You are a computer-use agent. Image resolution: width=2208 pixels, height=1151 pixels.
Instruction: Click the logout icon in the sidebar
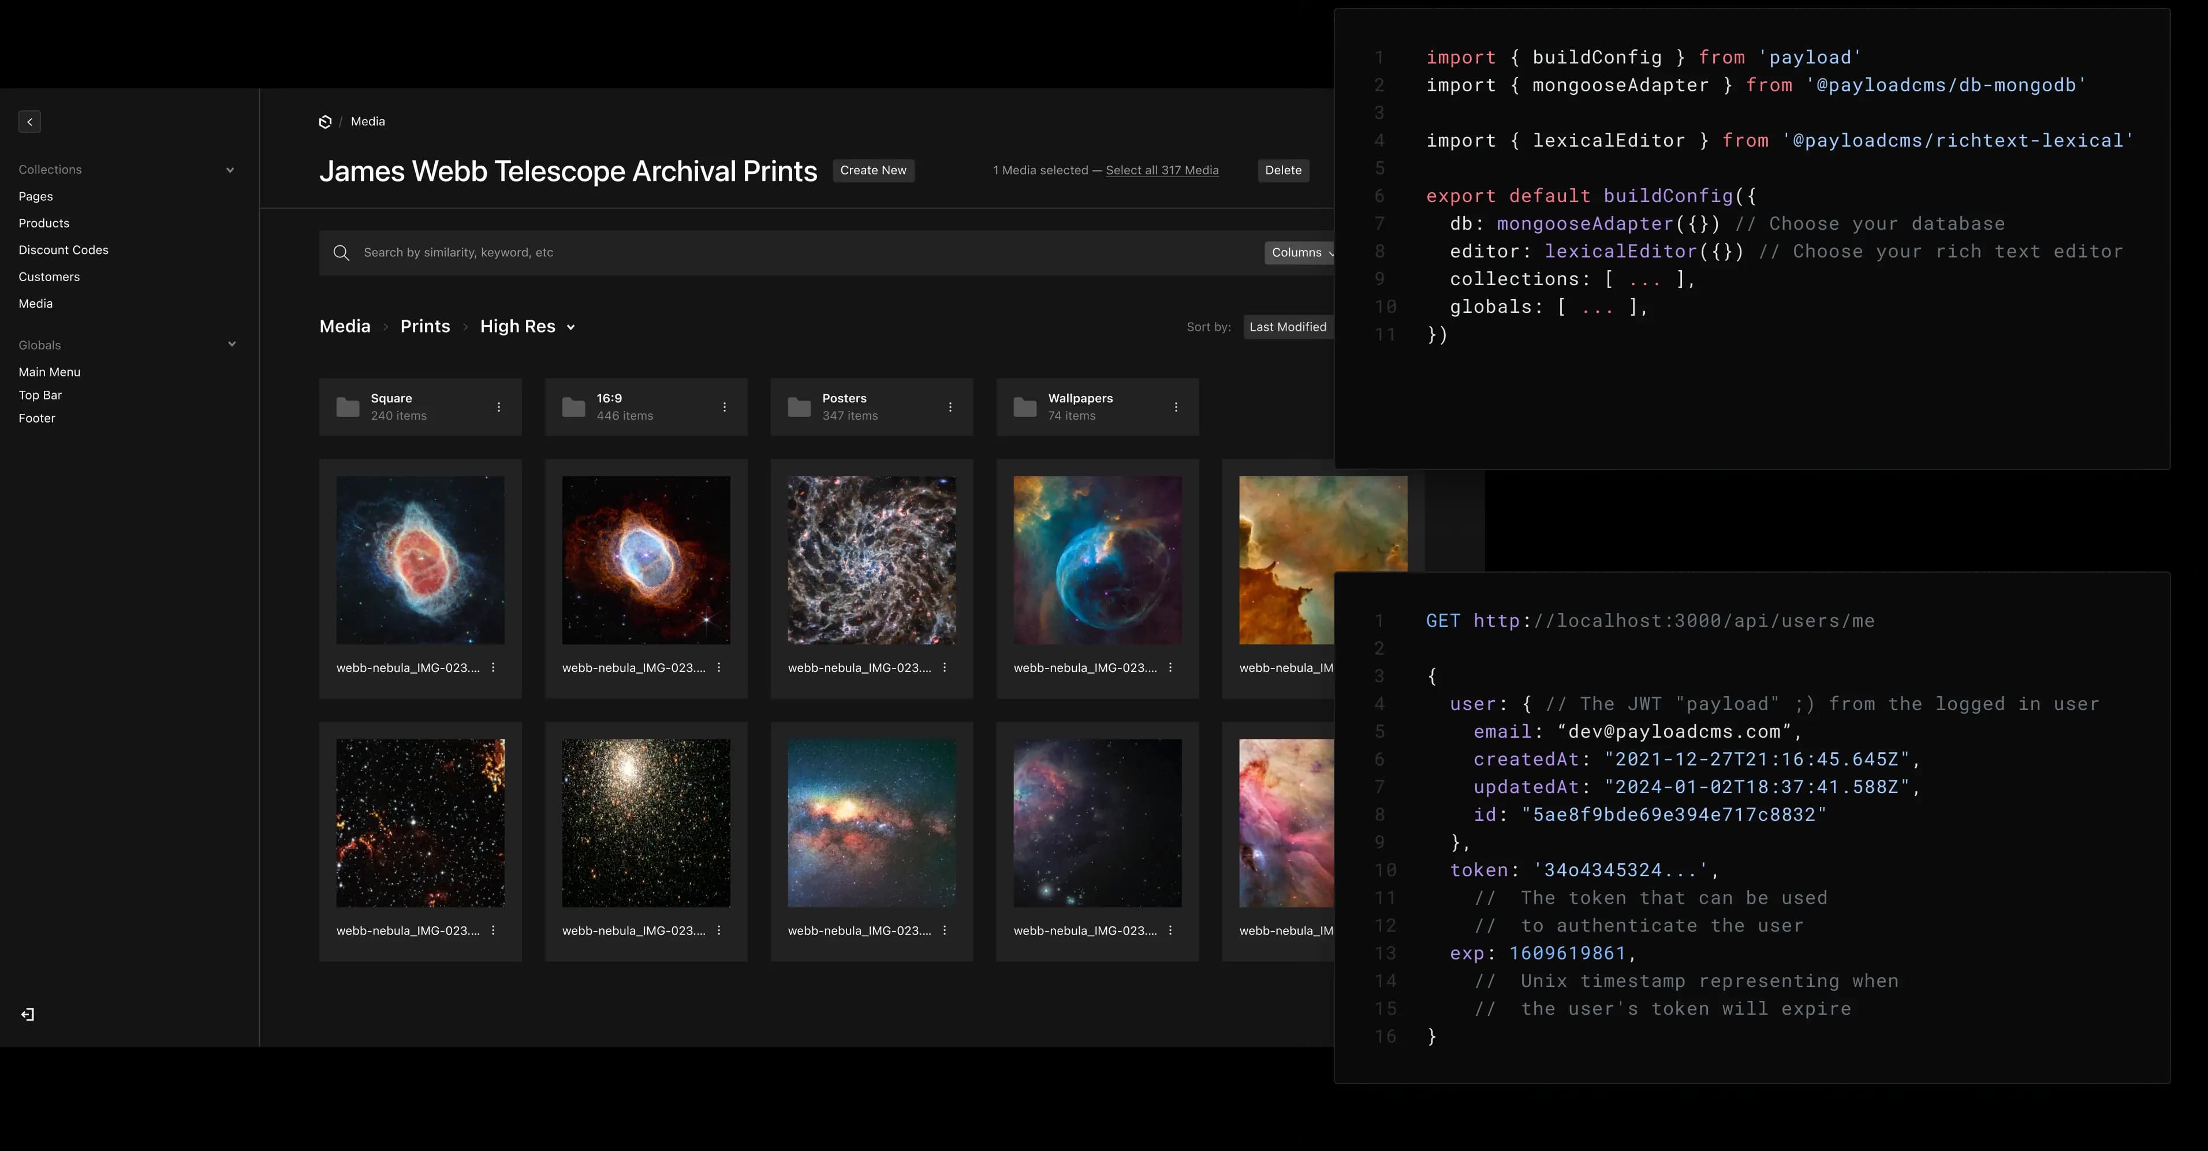28,1015
